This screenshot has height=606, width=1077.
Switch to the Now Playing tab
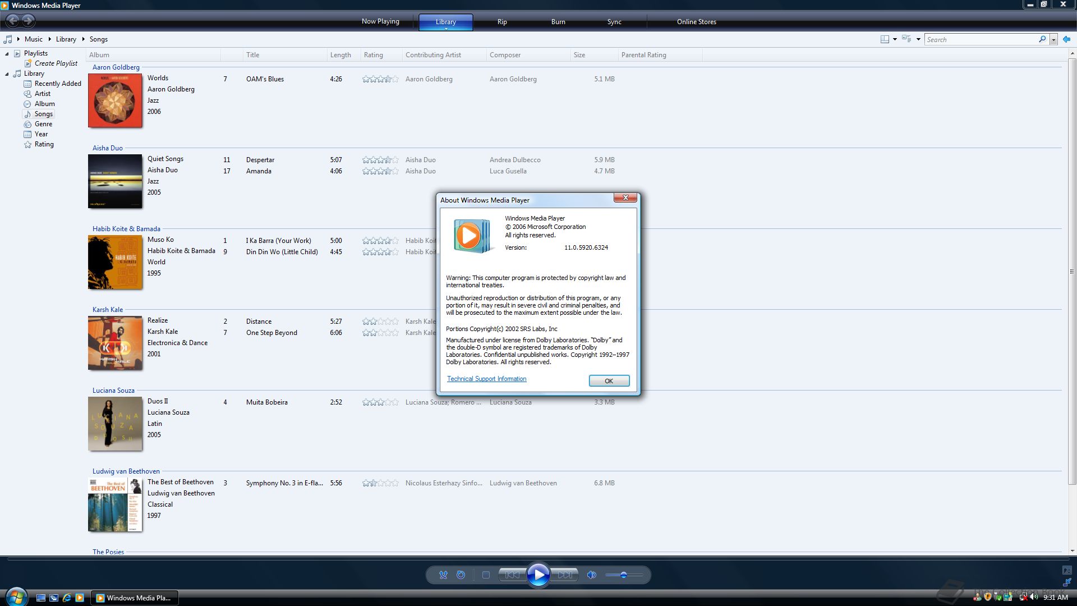(x=380, y=21)
